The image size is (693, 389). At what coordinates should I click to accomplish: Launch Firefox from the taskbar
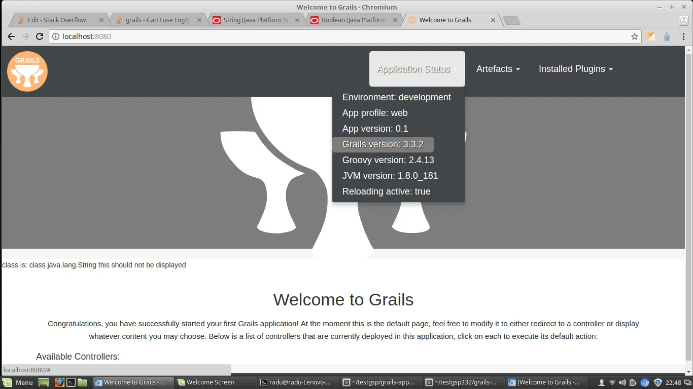coord(59,382)
